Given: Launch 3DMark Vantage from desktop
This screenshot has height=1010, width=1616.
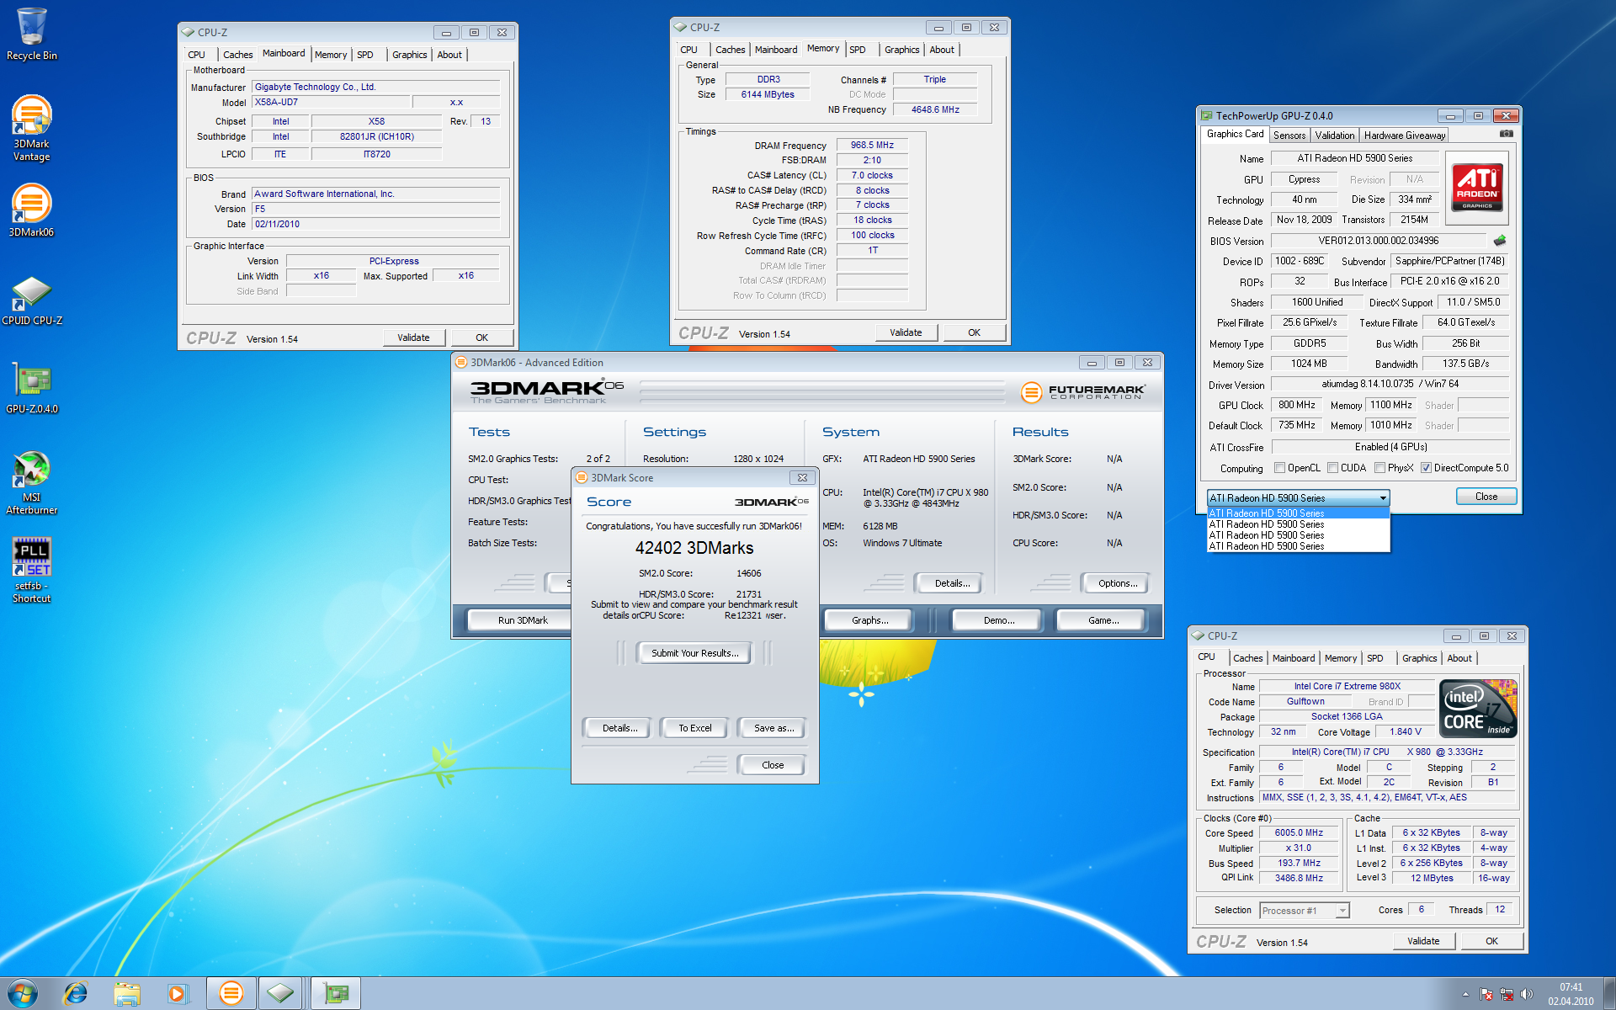Looking at the screenshot, I should (32, 128).
